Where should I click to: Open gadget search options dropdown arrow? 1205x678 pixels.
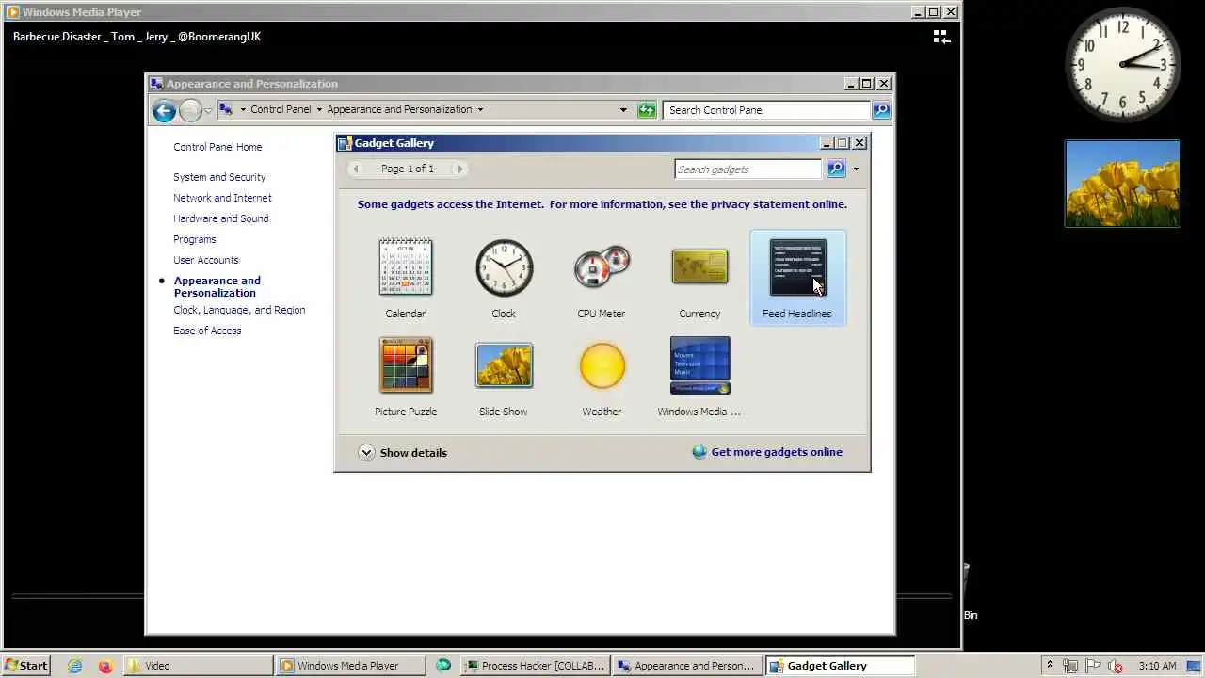coord(856,169)
